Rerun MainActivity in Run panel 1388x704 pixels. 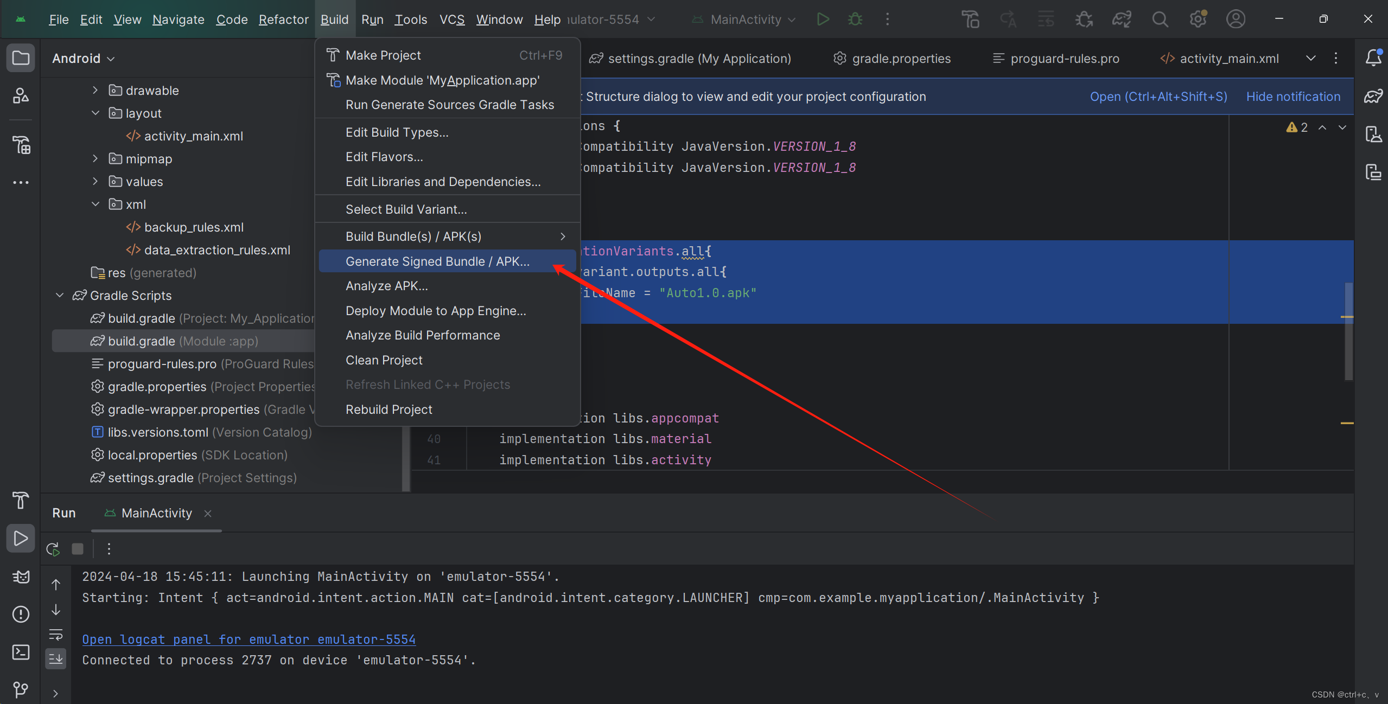pyautogui.click(x=53, y=549)
